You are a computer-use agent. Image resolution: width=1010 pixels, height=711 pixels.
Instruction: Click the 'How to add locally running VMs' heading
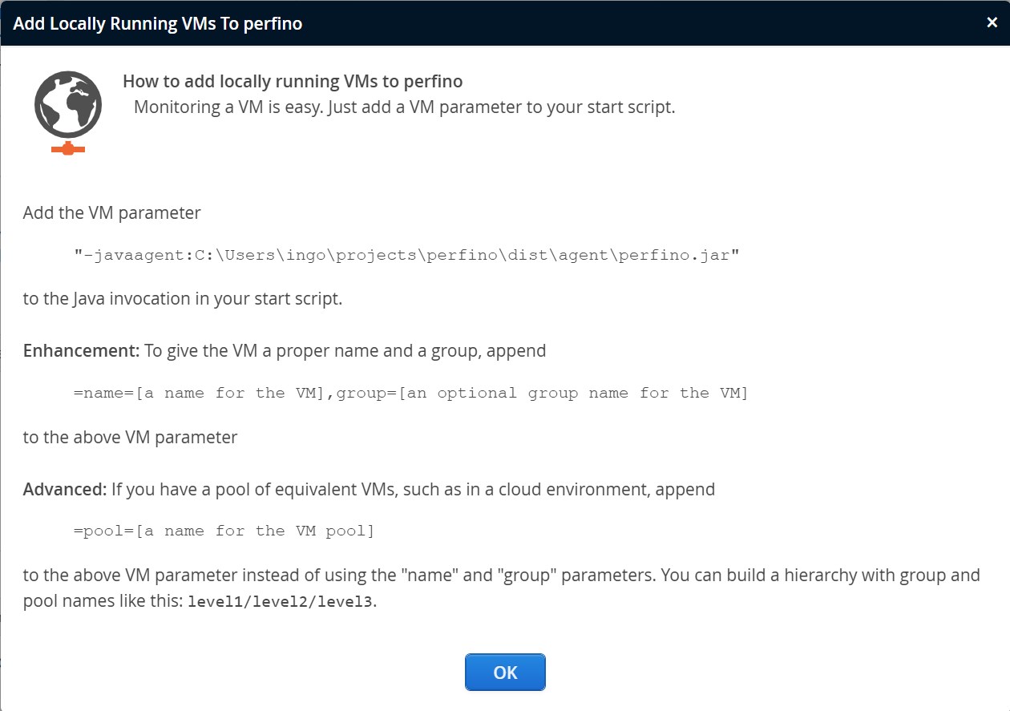coord(293,82)
